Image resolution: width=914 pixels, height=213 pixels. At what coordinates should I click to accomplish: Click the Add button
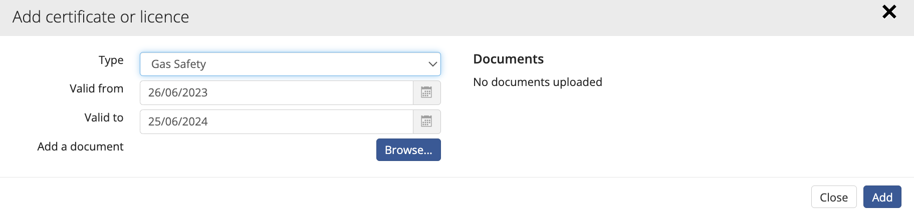coord(882,197)
